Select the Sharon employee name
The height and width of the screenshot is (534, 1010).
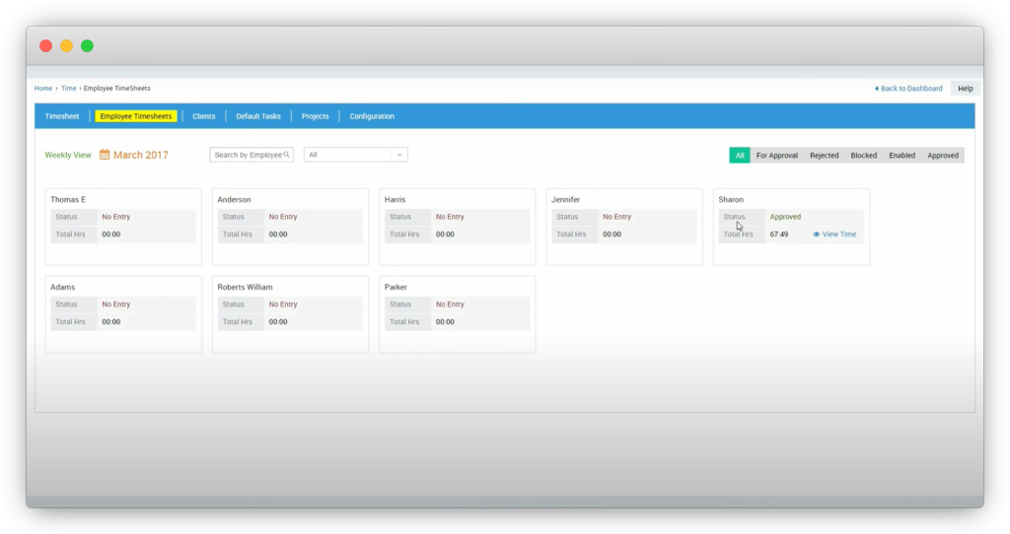tap(731, 199)
